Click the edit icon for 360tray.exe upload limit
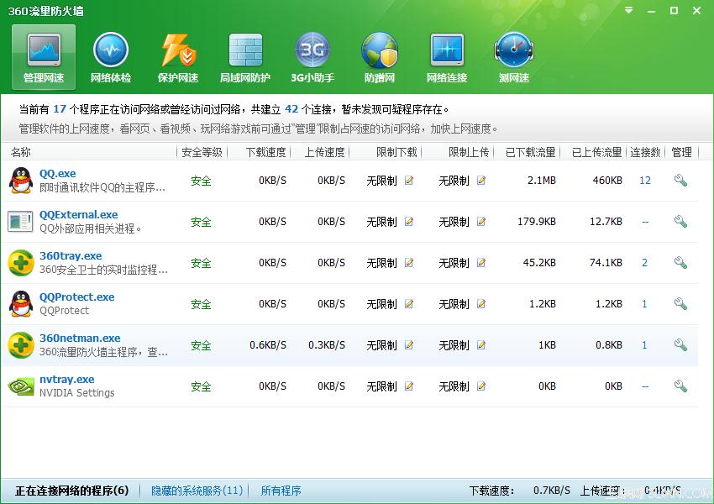 [480, 263]
